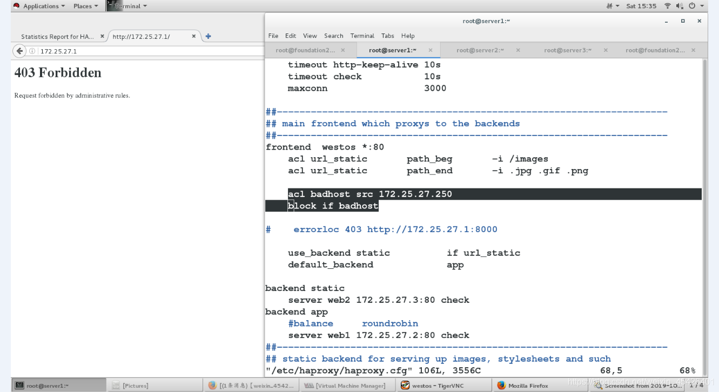Image resolution: width=719 pixels, height=392 pixels.
Task: Switch to root@server3 terminal tab
Action: pyautogui.click(x=568, y=50)
